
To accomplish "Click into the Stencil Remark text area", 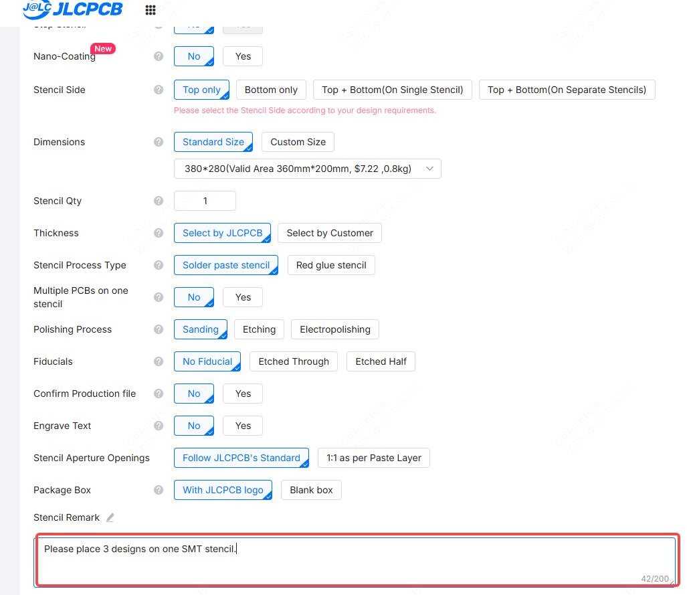I will pyautogui.click(x=355, y=562).
